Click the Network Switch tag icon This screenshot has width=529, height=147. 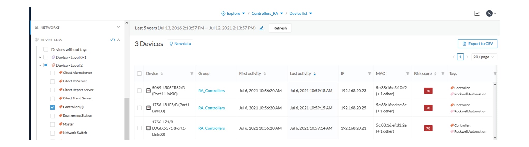pos(61,133)
